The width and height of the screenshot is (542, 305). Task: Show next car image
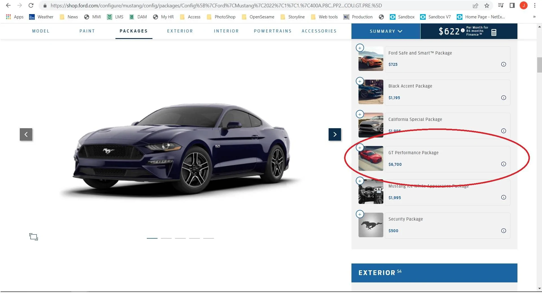[x=335, y=134]
